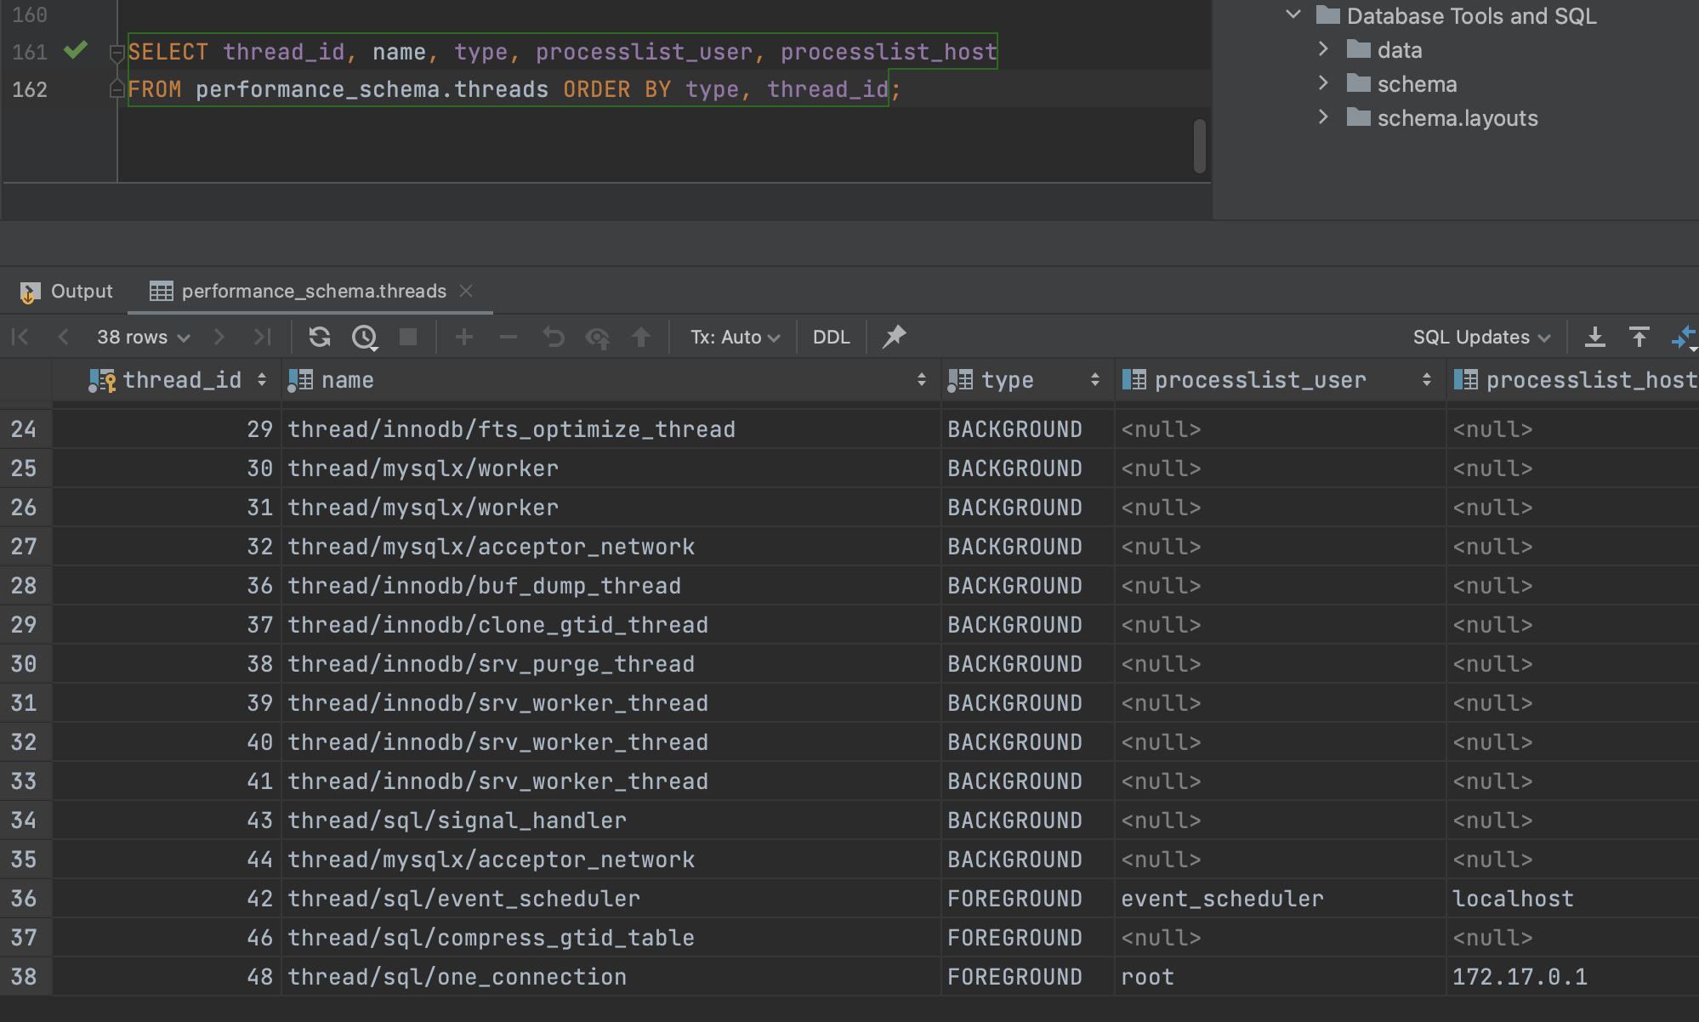Click the Export Data download icon
Image resolution: width=1699 pixels, height=1022 pixels.
(1595, 338)
